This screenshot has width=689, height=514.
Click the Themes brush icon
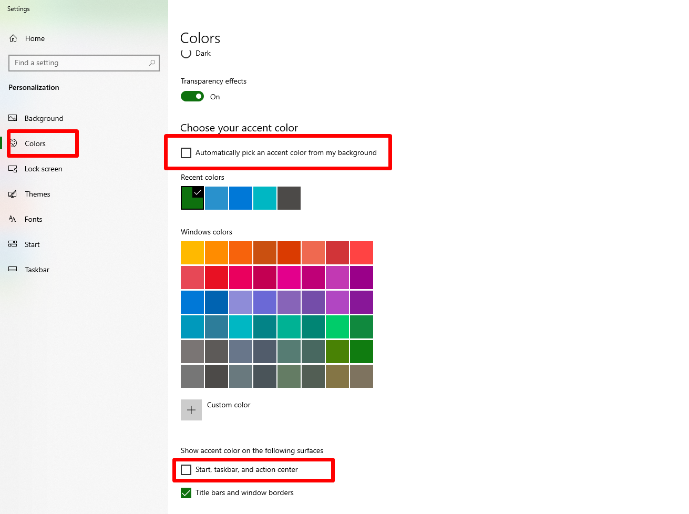pyautogui.click(x=13, y=194)
